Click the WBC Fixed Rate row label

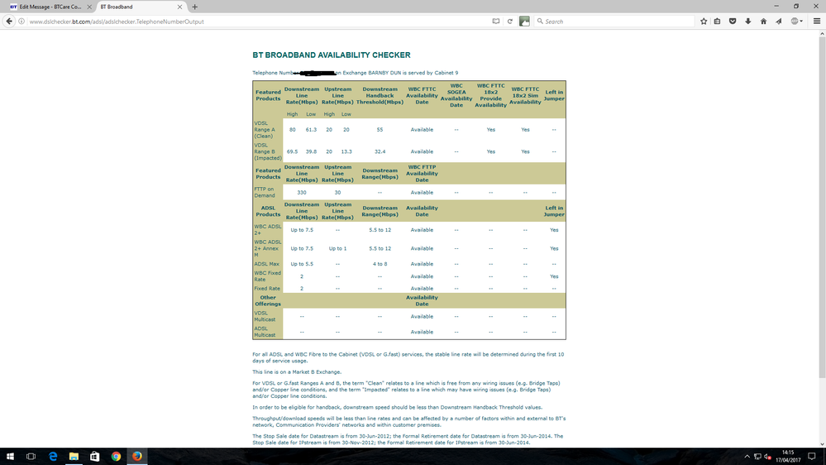[x=268, y=276]
